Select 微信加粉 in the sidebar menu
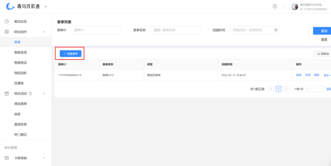The width and height of the screenshot is (331, 166). 20,73
